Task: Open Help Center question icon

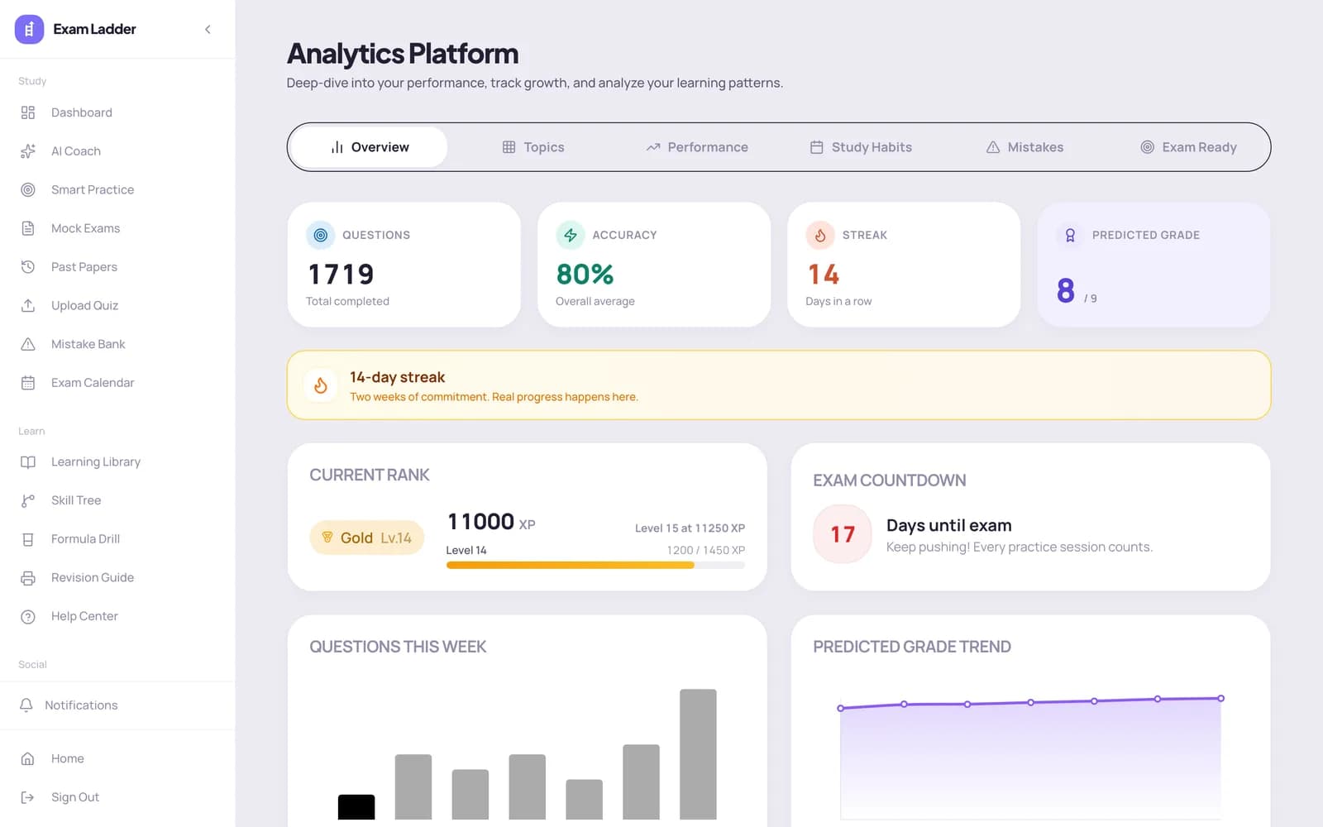Action: 28,616
